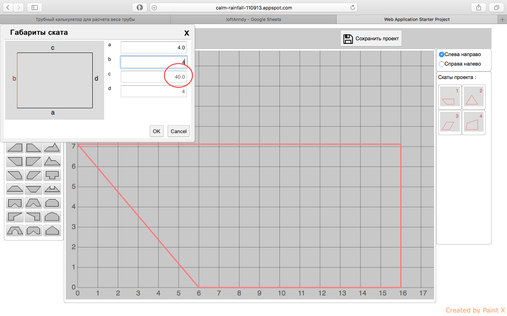Select trapezoid with house-shaped bottom cutout
This screenshot has width=507, height=316.
click(x=15, y=230)
